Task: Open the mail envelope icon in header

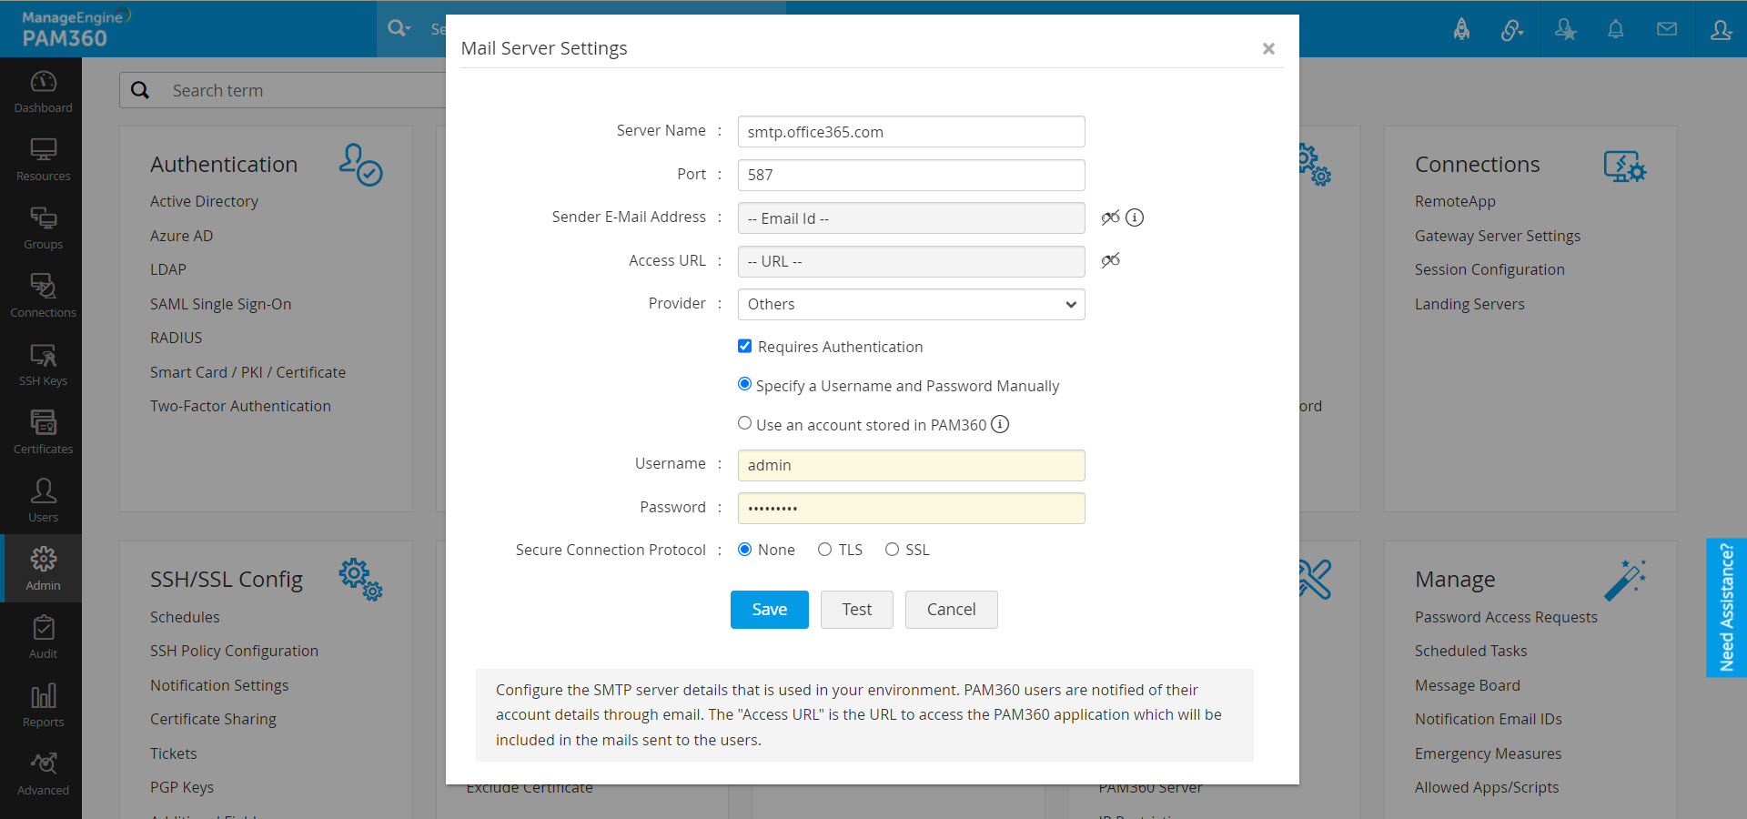Action: [1667, 29]
